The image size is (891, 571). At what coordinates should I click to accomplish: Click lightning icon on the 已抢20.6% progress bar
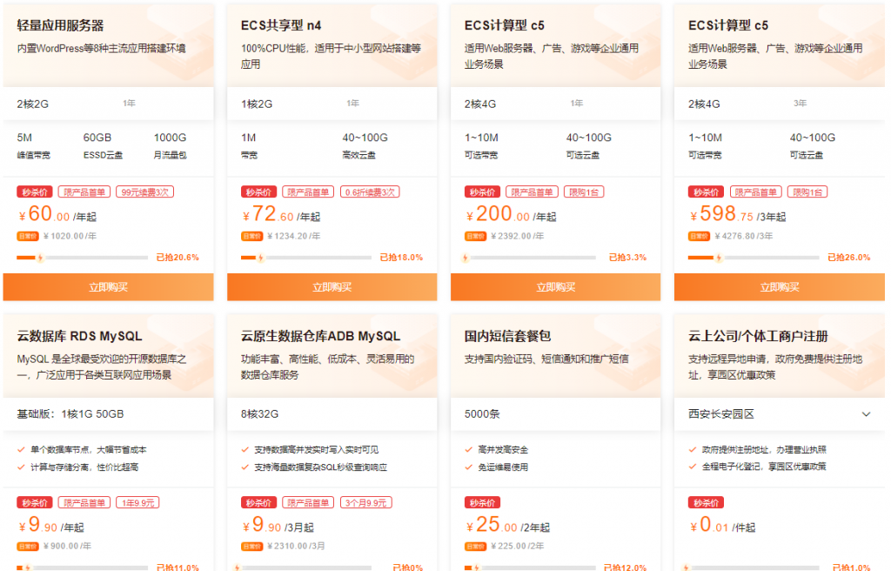pos(40,258)
